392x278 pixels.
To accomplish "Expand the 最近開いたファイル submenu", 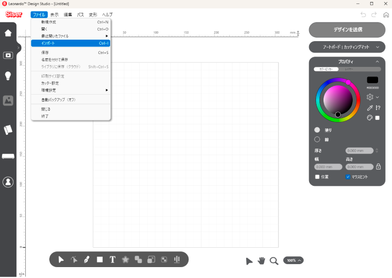I will (x=71, y=36).
